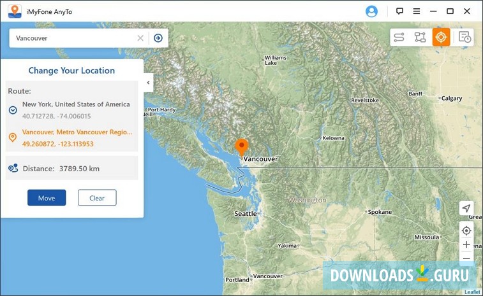Collapse the Change Your Location panel
This screenshot has height=296, width=483.
[x=148, y=83]
